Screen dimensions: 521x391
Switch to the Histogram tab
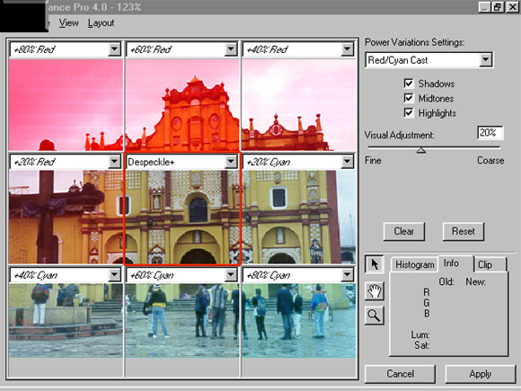[414, 264]
